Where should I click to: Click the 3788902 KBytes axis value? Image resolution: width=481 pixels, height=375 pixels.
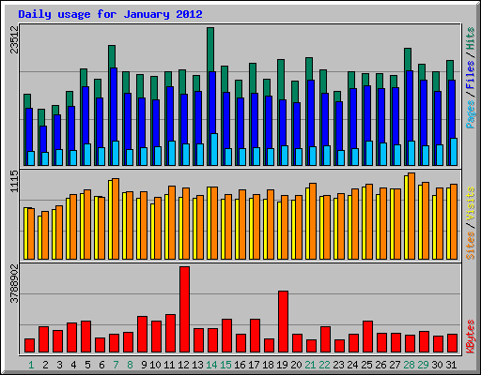point(14,284)
